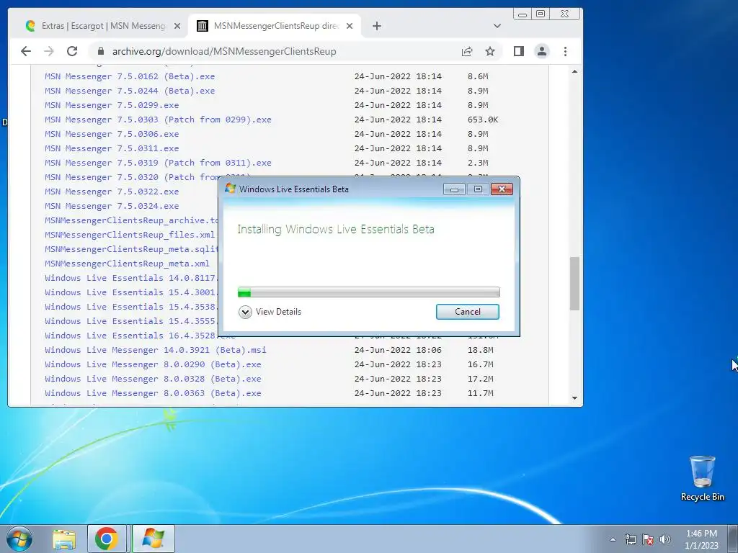Click the Windows Live installer taskbar icon

tap(154, 539)
